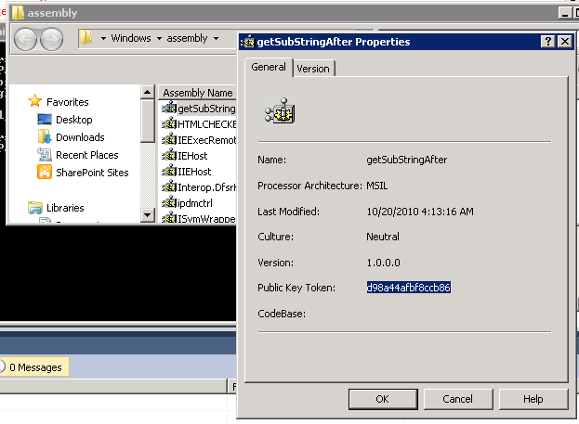
Task: Click the folder icon in the address bar
Action: click(x=86, y=38)
